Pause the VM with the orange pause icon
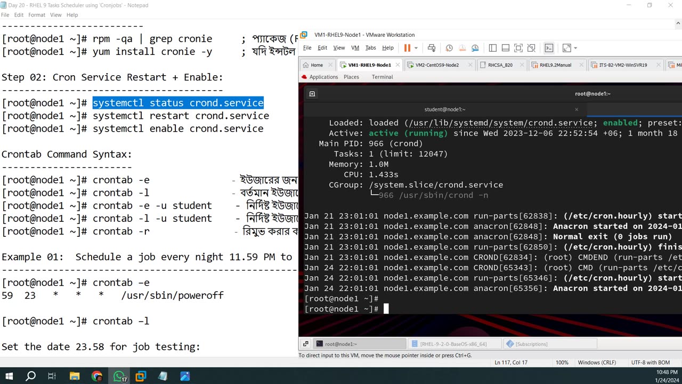This screenshot has height=384, width=682. pyautogui.click(x=407, y=48)
